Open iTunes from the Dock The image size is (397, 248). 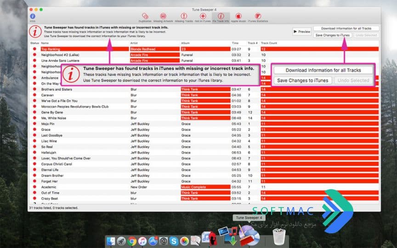pos(142,241)
